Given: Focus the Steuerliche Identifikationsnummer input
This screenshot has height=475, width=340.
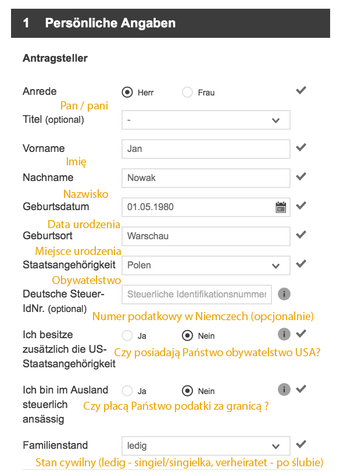Looking at the screenshot, I should [x=196, y=294].
